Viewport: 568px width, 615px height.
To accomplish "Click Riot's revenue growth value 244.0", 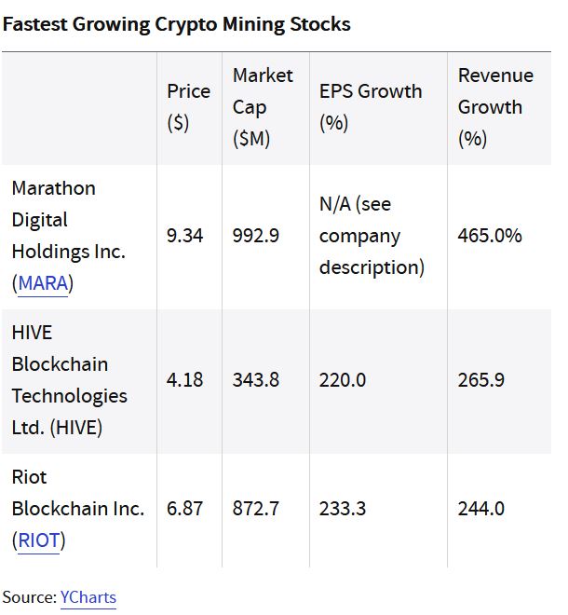I will click(480, 509).
